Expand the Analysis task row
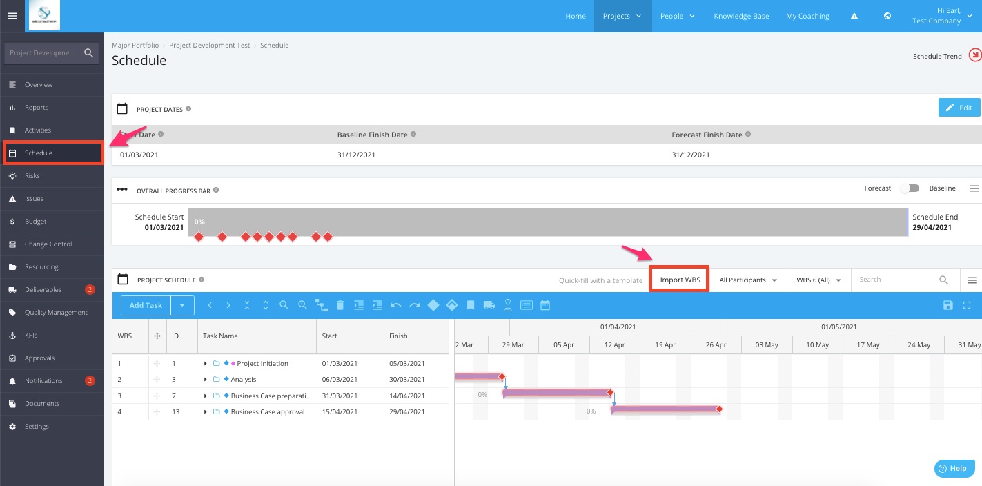Screen dimensions: 982x486 tap(205, 380)
